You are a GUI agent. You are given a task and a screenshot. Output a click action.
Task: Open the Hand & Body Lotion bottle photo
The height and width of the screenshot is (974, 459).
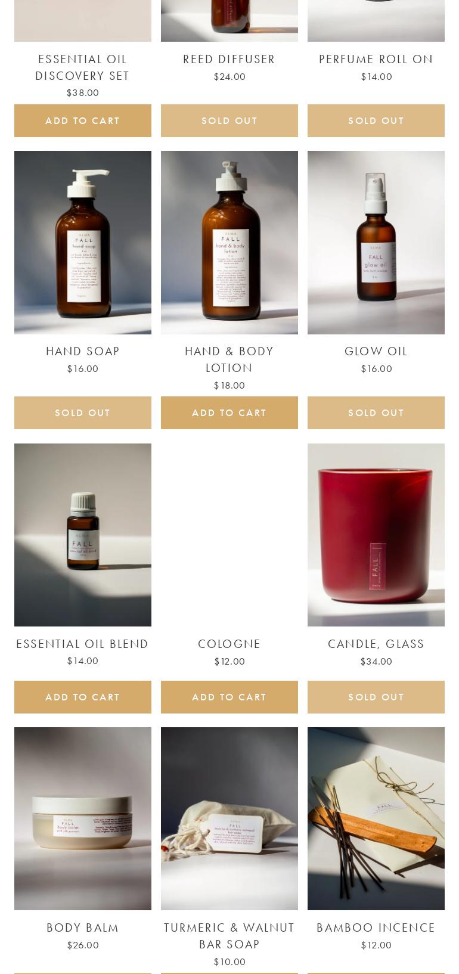pos(229,243)
